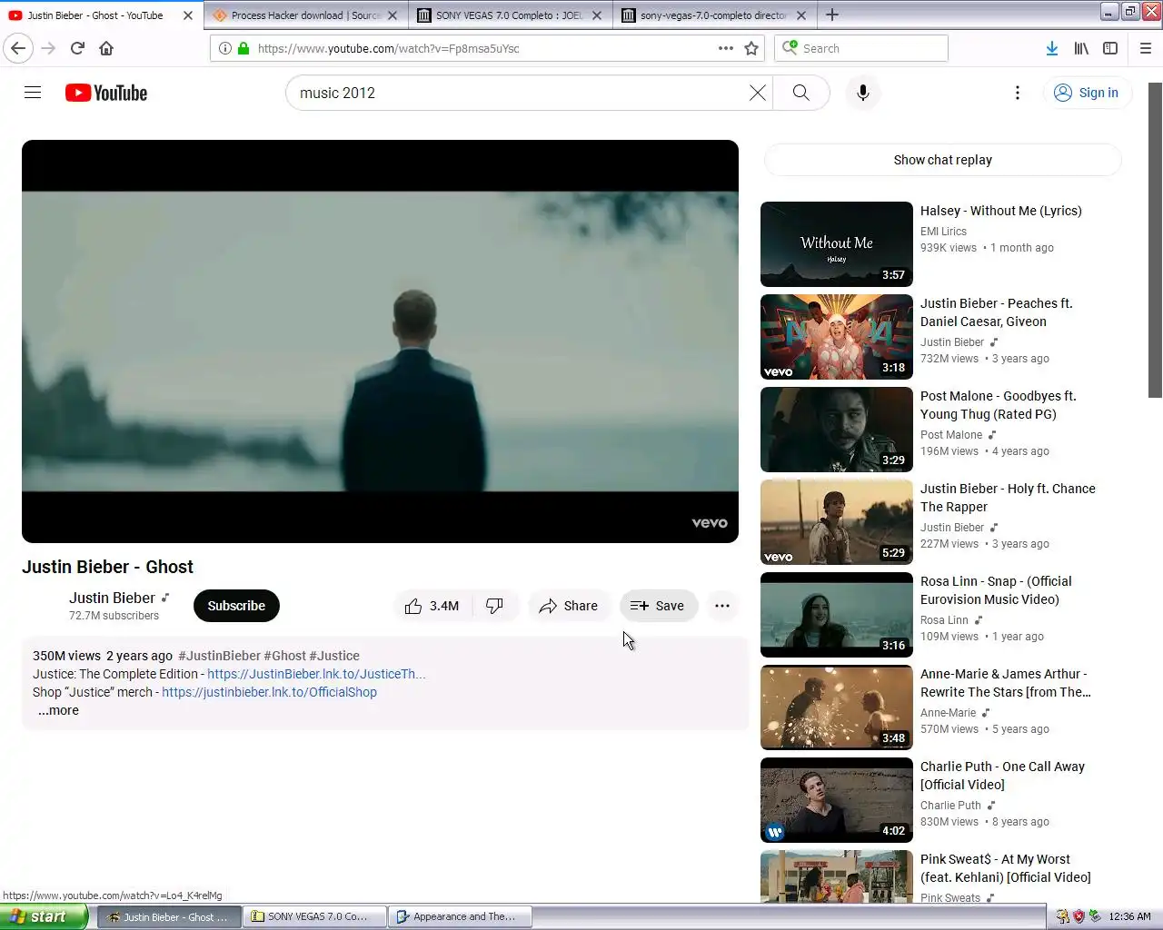Open a new browser tab with plus
The height and width of the screenshot is (930, 1163).
point(832,15)
